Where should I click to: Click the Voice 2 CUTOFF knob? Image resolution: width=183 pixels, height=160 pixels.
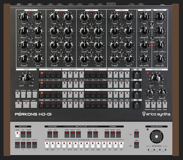pyautogui.click(x=54, y=45)
